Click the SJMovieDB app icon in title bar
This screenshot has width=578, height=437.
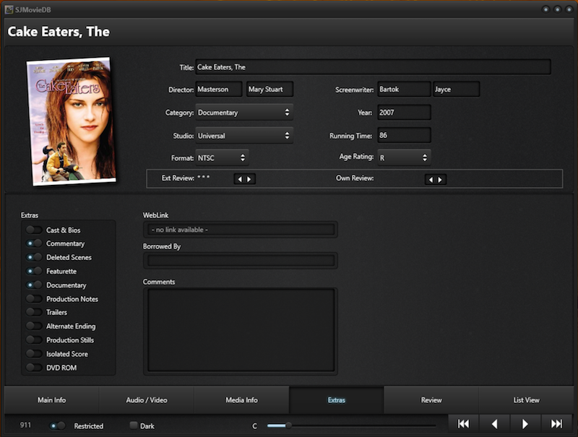click(9, 9)
